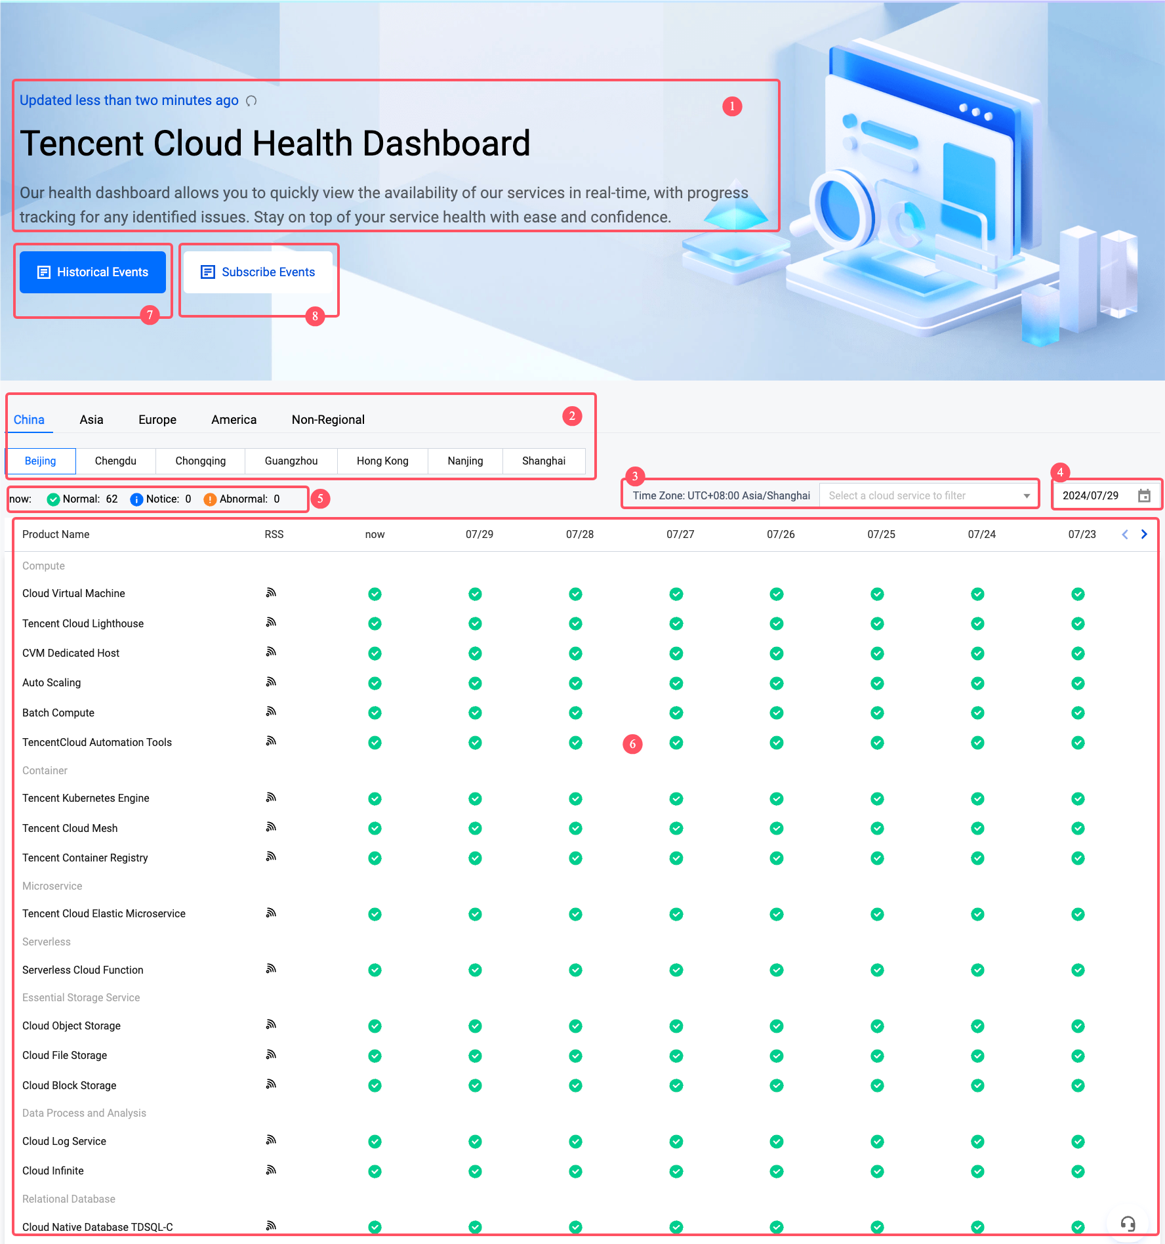The width and height of the screenshot is (1165, 1244).
Task: Select the Guangzhou city tab
Action: pyautogui.click(x=291, y=461)
